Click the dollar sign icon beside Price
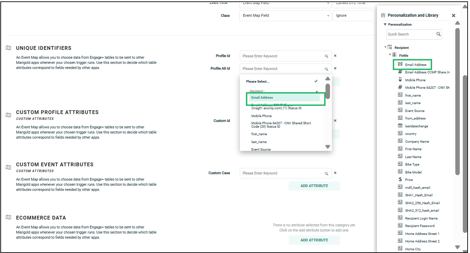This screenshot has width=470, height=253. tap(400, 180)
